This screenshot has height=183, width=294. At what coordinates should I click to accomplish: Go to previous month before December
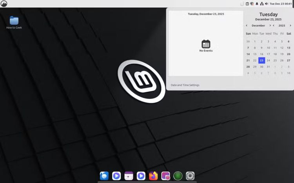(247, 25)
